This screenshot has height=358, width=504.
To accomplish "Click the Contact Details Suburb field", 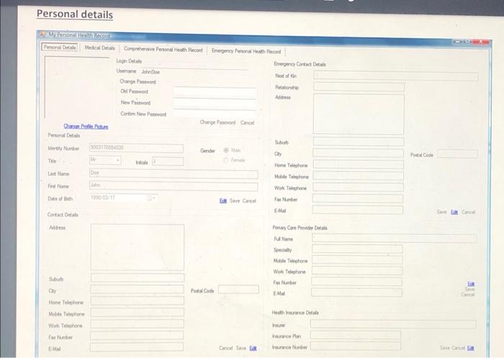I will [x=138, y=278].
